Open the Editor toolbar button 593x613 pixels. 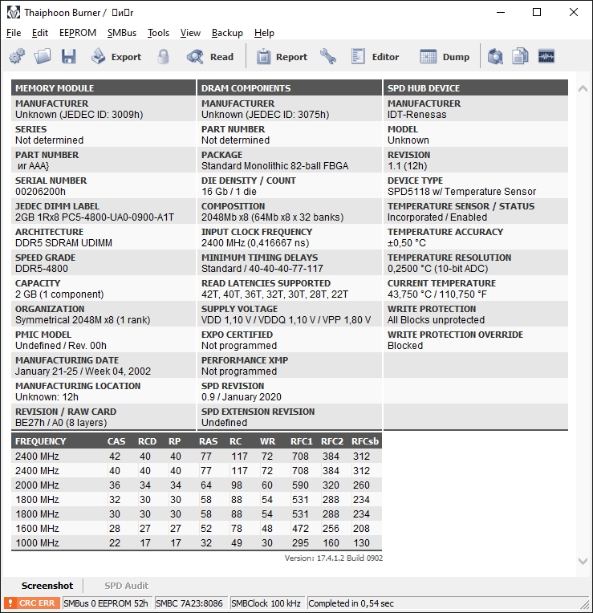pos(375,57)
